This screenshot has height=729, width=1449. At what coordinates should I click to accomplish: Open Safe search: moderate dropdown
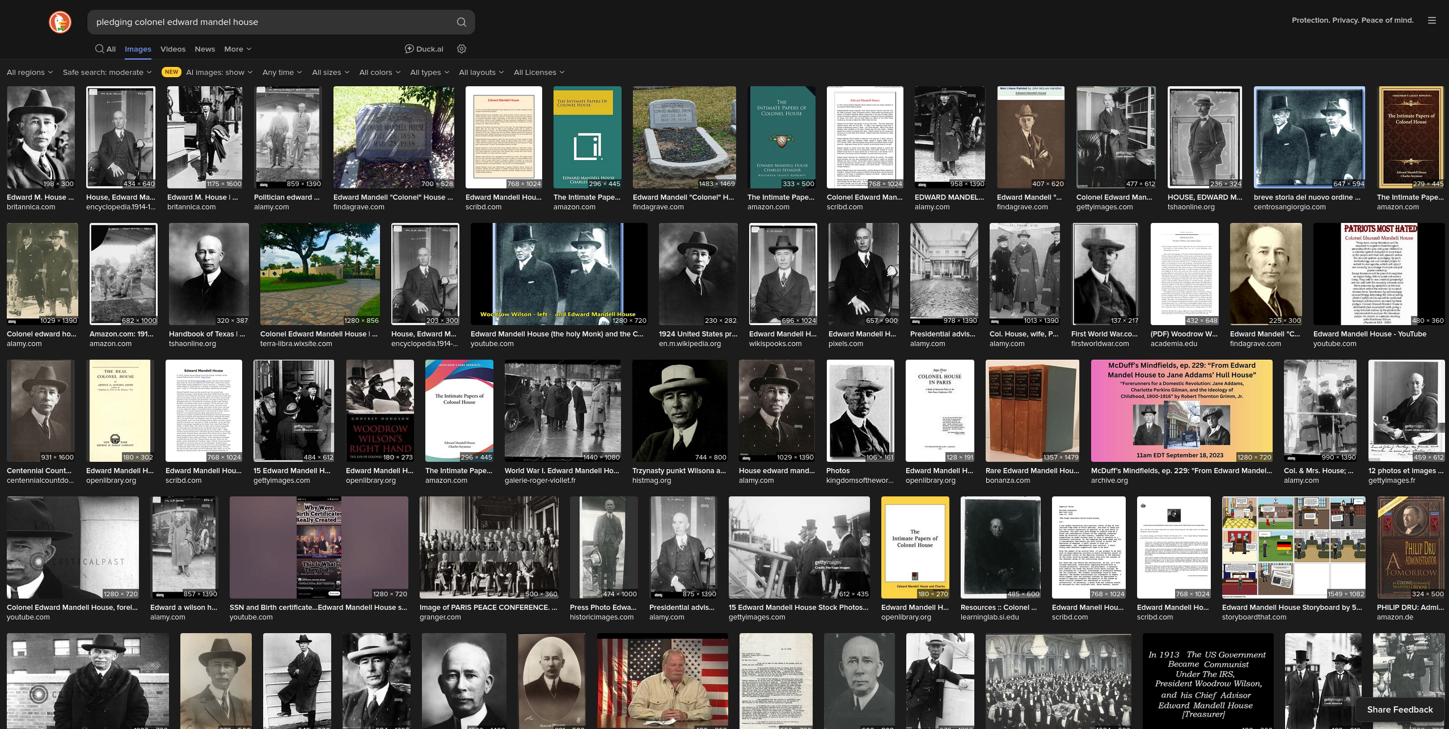tap(107, 72)
